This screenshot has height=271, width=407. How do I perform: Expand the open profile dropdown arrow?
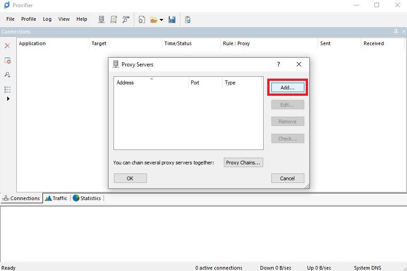pyautogui.click(x=161, y=20)
